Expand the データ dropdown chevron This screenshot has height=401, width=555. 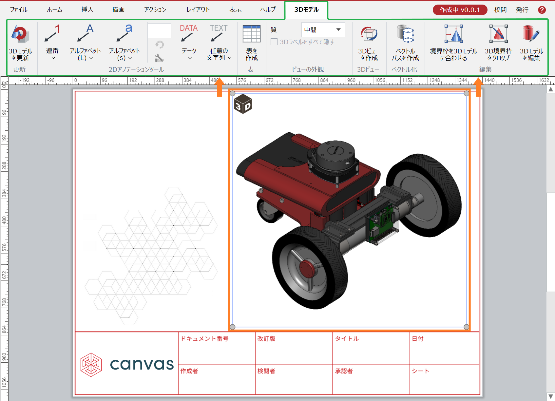(x=190, y=58)
